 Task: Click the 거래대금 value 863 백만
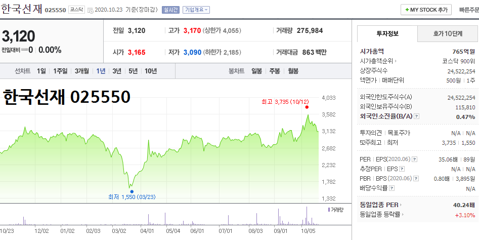(x=314, y=52)
